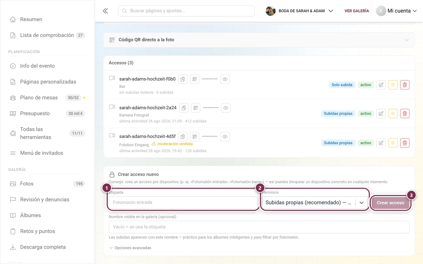423x264 pixels.
Task: Open Fotos in Galería section
Action: coord(47,184)
